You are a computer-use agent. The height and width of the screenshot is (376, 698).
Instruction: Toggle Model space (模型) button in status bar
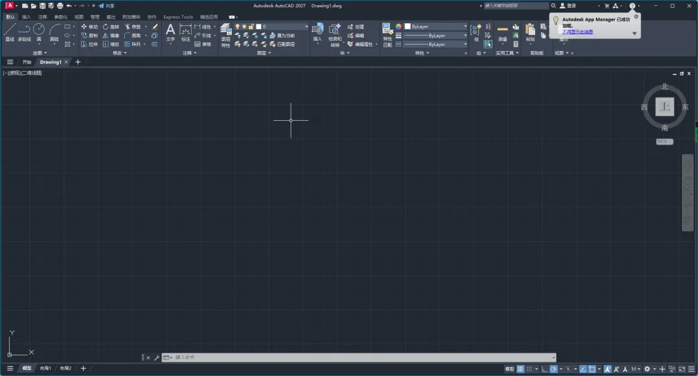point(509,369)
